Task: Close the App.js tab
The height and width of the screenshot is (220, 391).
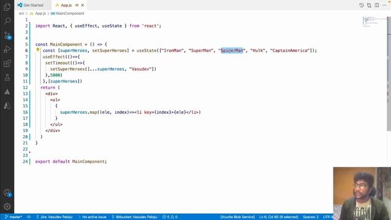Action: pyautogui.click(x=82, y=5)
